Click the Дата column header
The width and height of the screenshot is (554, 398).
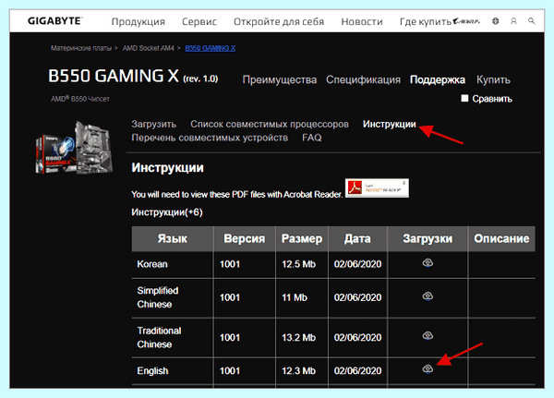coord(357,238)
